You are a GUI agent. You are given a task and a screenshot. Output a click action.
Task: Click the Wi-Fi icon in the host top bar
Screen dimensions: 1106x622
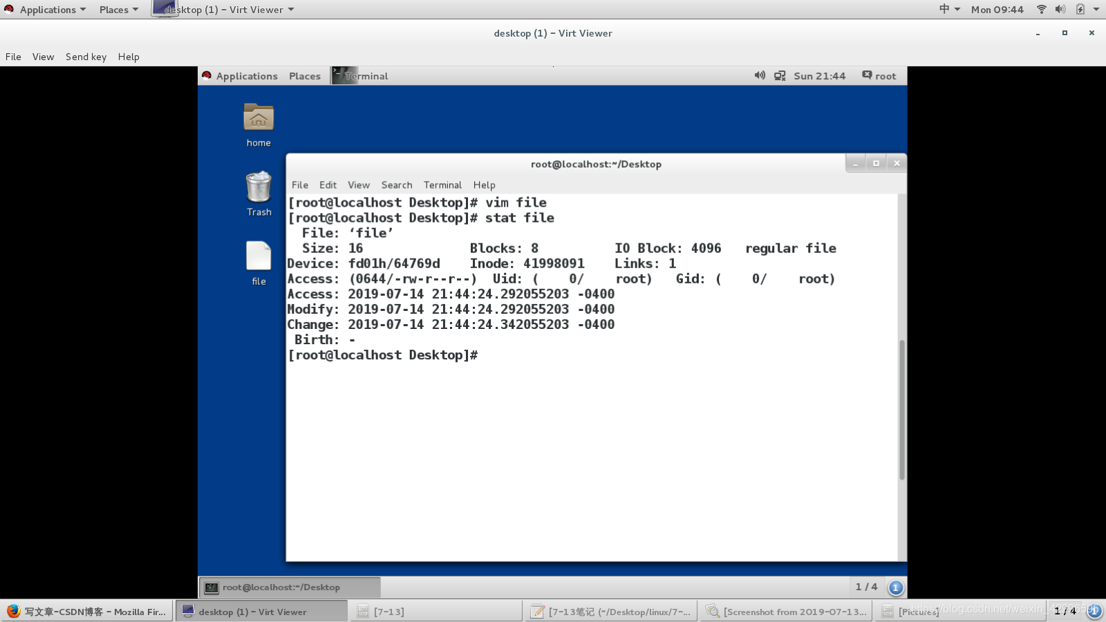[x=1040, y=10]
